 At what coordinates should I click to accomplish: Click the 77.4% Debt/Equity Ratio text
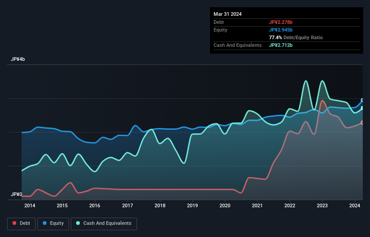(x=296, y=37)
